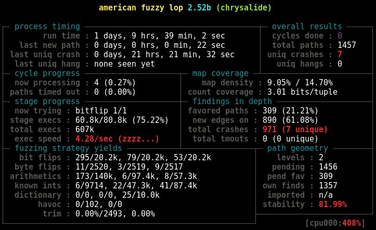Click the 'exec speed' label

tap(38, 138)
